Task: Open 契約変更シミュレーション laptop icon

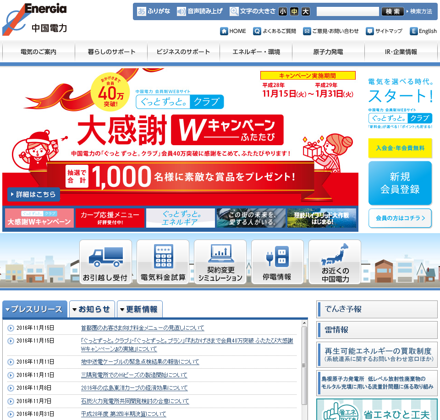Action: 220,262
